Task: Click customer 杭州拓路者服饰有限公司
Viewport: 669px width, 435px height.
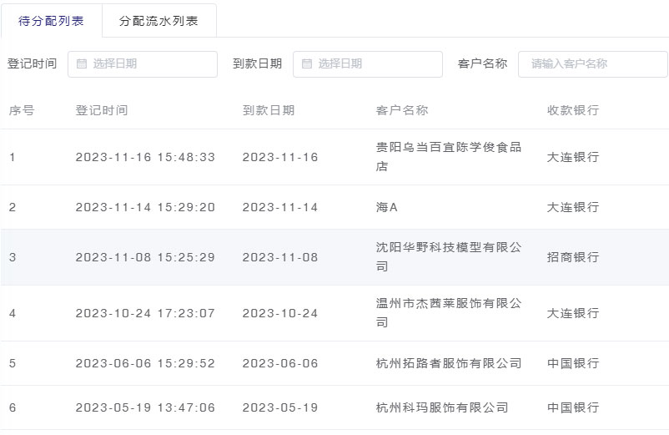Action: 449,363
